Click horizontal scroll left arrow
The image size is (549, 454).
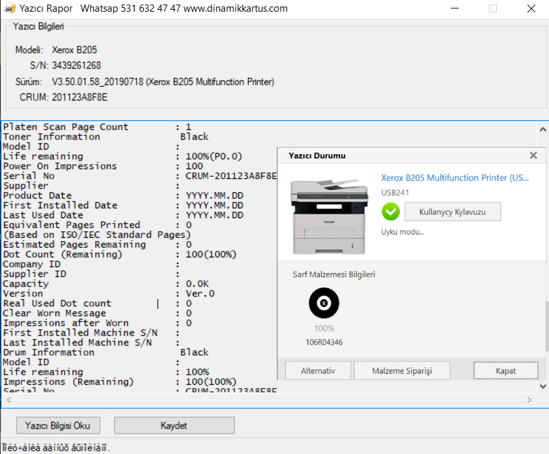9,400
